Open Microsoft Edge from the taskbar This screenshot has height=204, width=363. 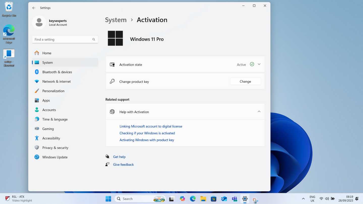(193, 199)
